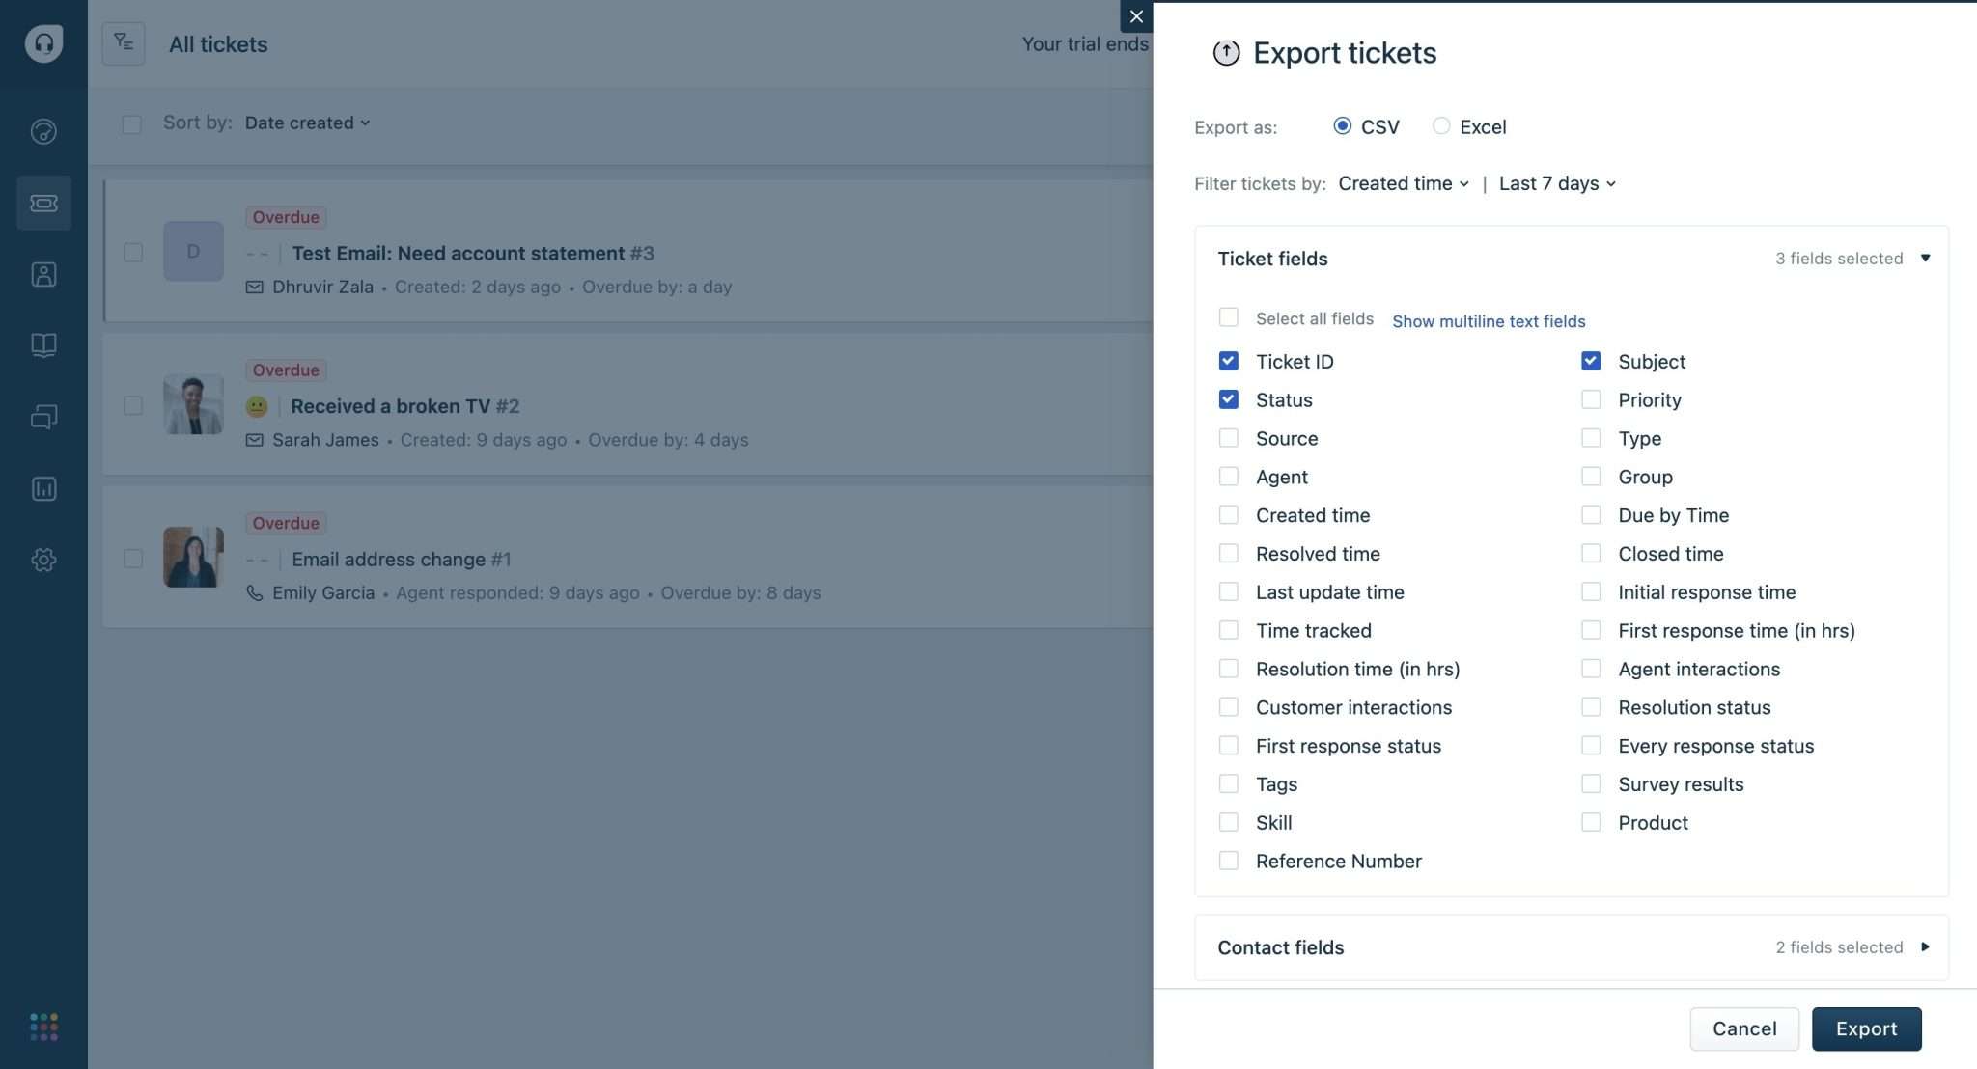View Analytics via the bar chart icon
This screenshot has width=1977, height=1069.
click(44, 488)
